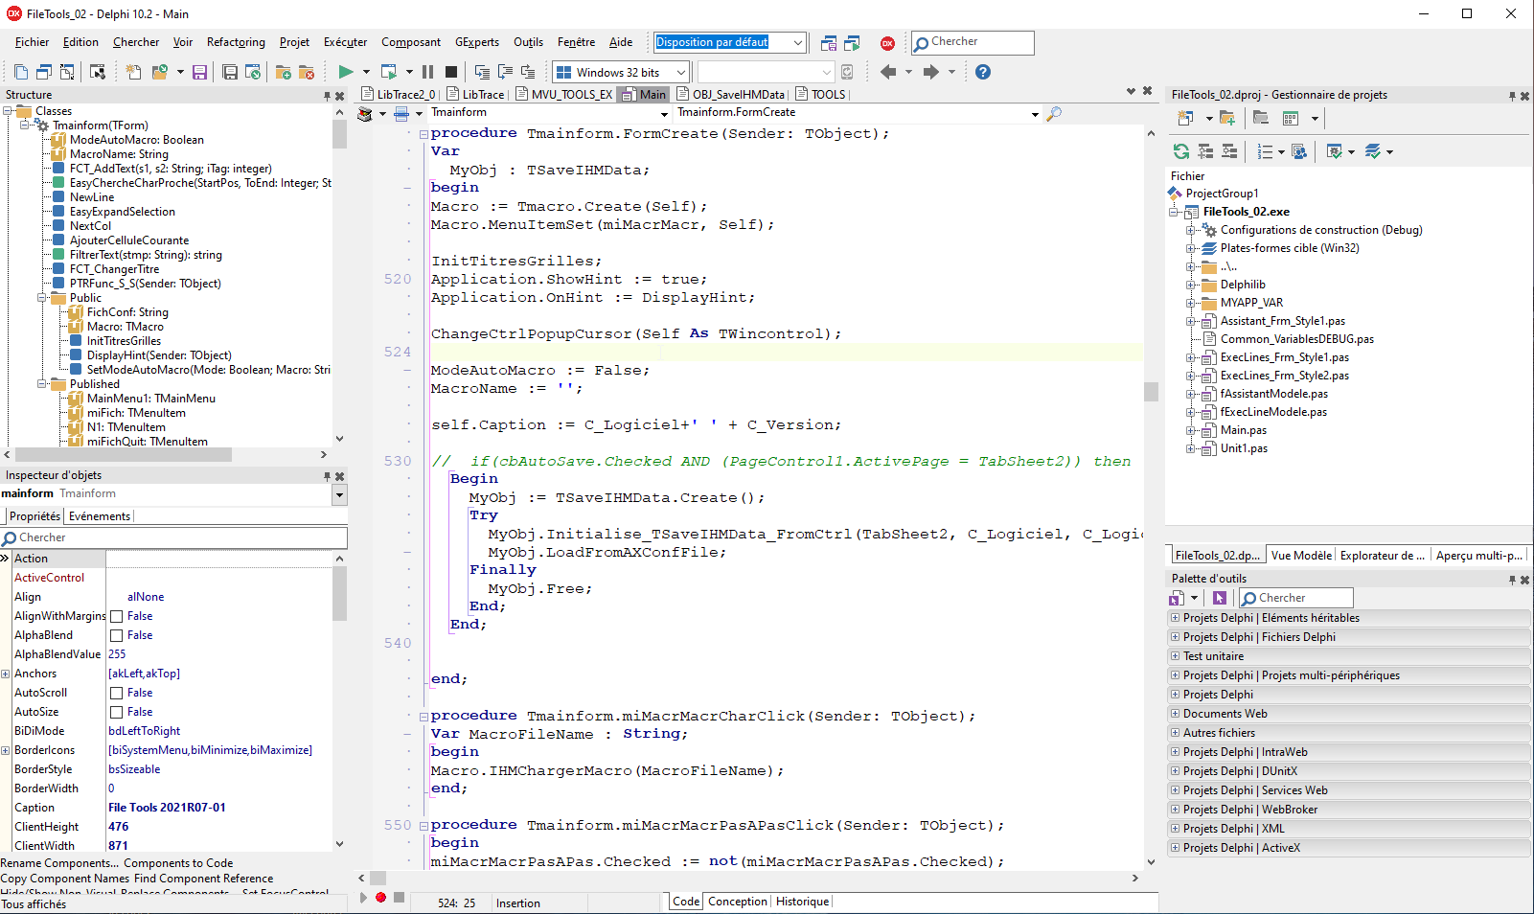Image resolution: width=1534 pixels, height=914 pixels.
Task: Click the red DX icon beside layout buttons
Action: click(x=887, y=43)
